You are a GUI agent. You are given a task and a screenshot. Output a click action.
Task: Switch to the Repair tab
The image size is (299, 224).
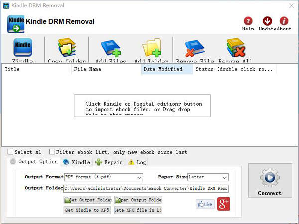point(109,162)
